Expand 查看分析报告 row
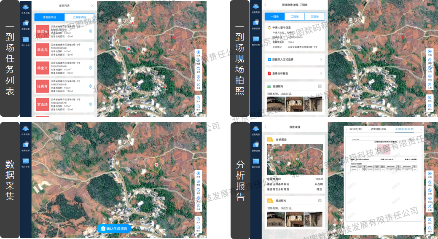Viewport: 438px width, 239px height. (295, 73)
